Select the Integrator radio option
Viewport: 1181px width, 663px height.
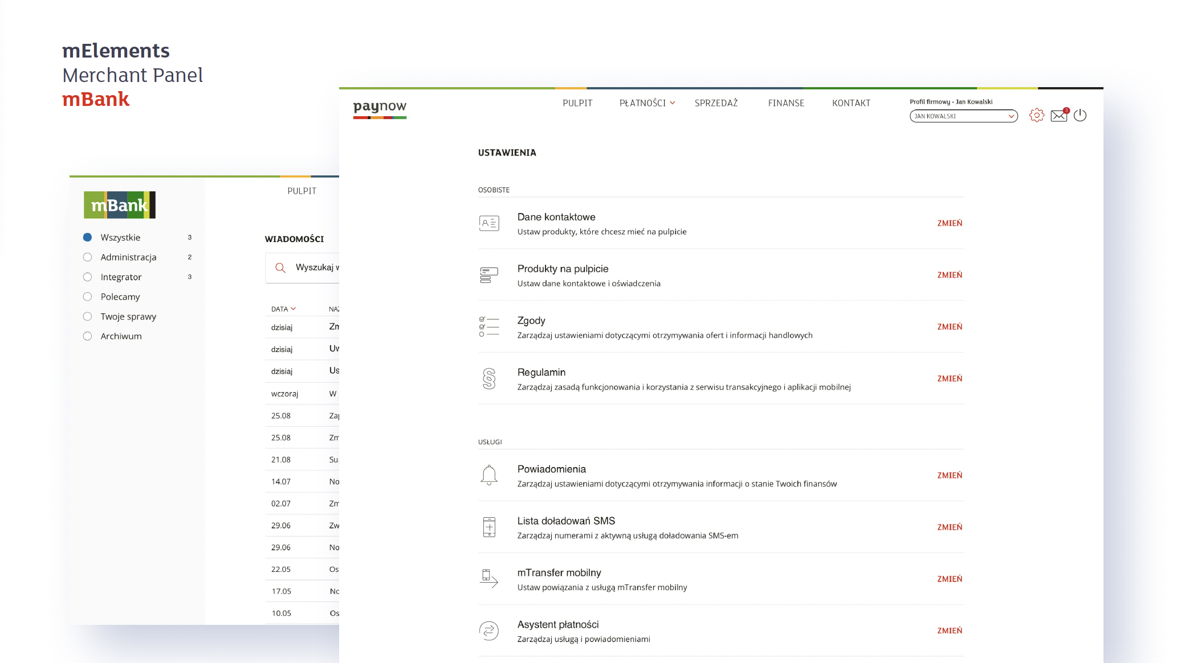click(87, 277)
